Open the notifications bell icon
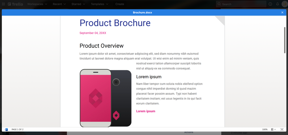Image resolution: width=288 pixels, height=135 pixels. (x=278, y=4)
